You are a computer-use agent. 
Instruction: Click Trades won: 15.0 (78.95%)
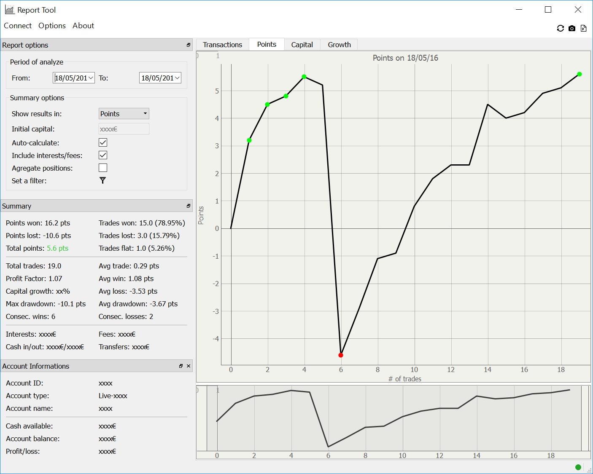click(142, 223)
